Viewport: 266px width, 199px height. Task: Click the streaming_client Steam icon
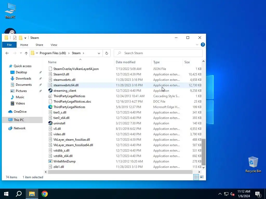click(x=50, y=90)
